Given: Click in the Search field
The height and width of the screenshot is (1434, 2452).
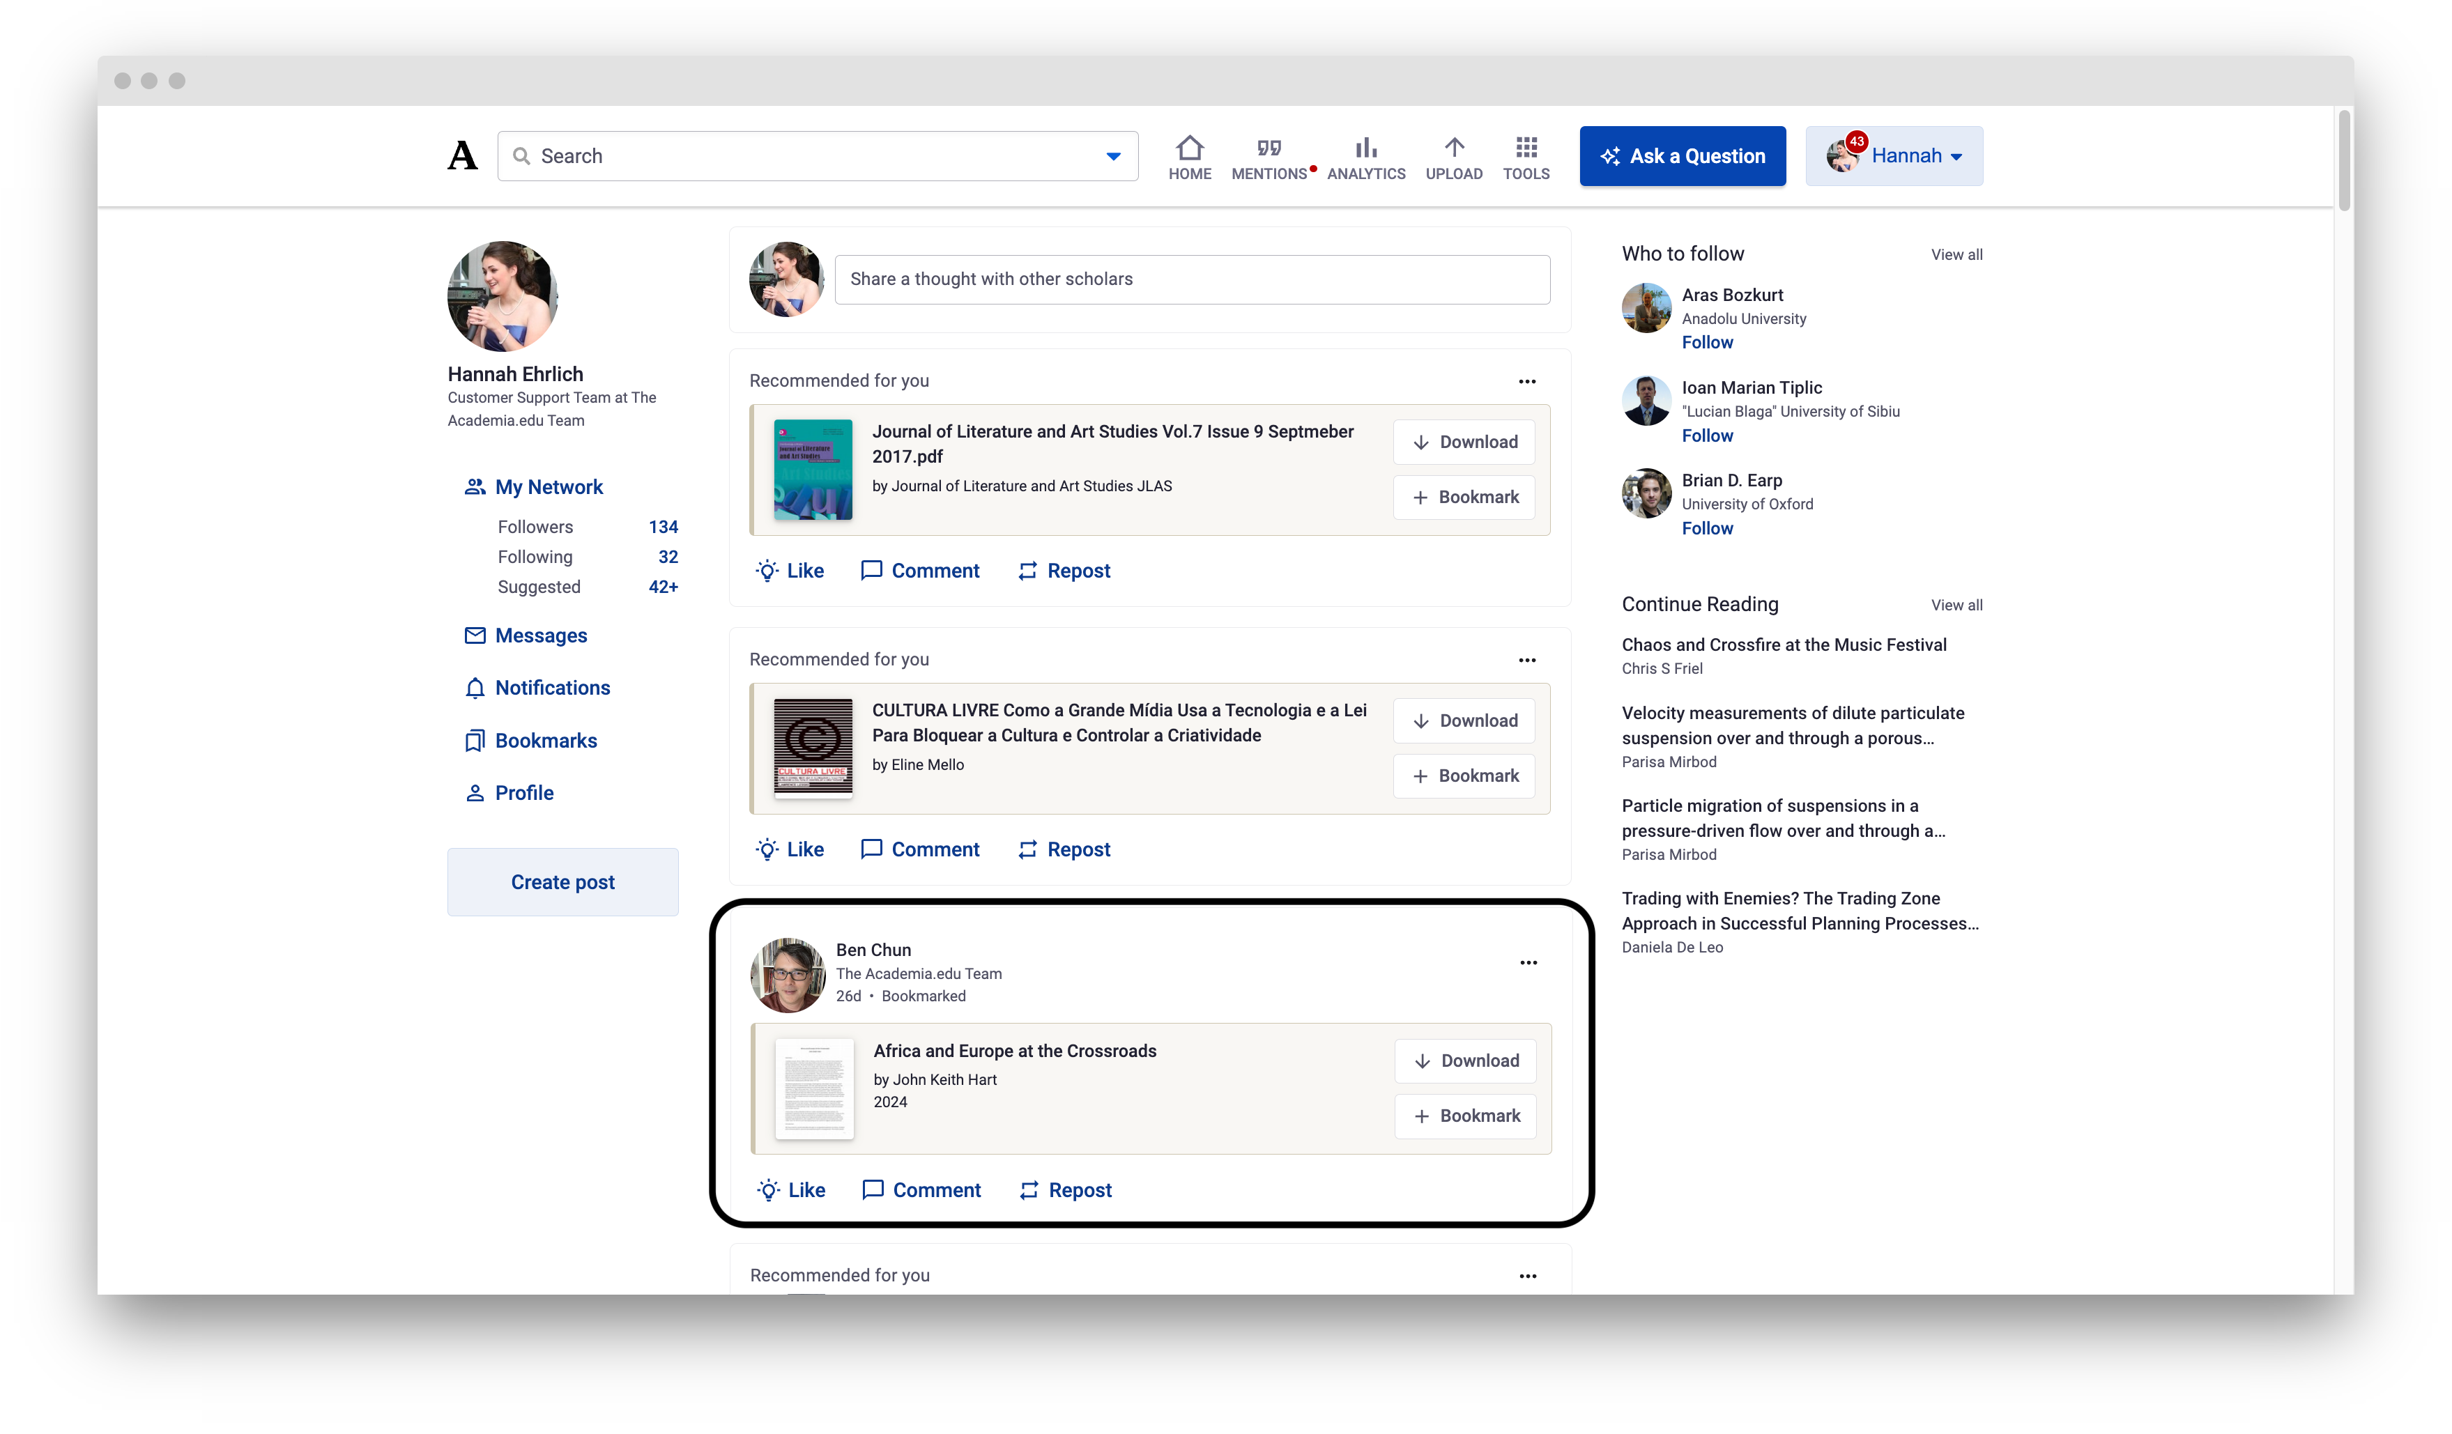Looking at the screenshot, I should click(x=818, y=155).
